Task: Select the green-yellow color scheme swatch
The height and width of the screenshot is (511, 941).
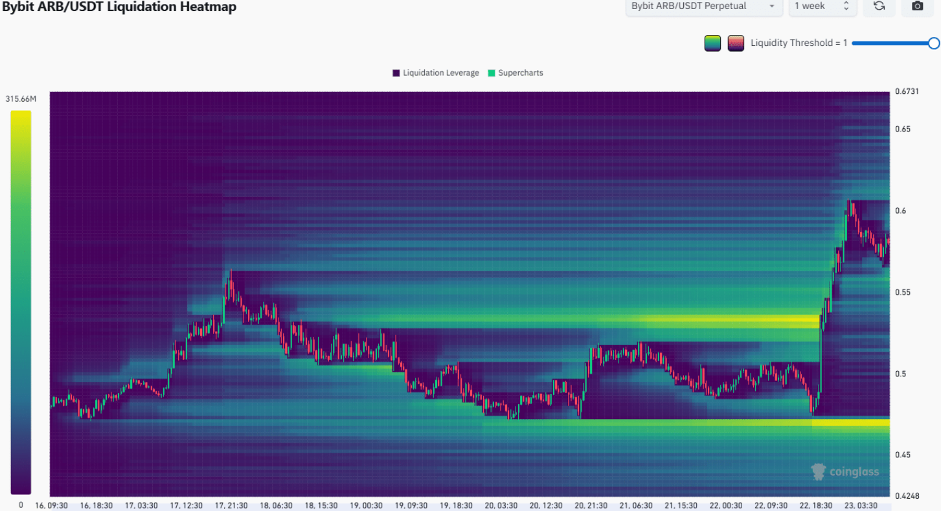Action: tap(712, 43)
